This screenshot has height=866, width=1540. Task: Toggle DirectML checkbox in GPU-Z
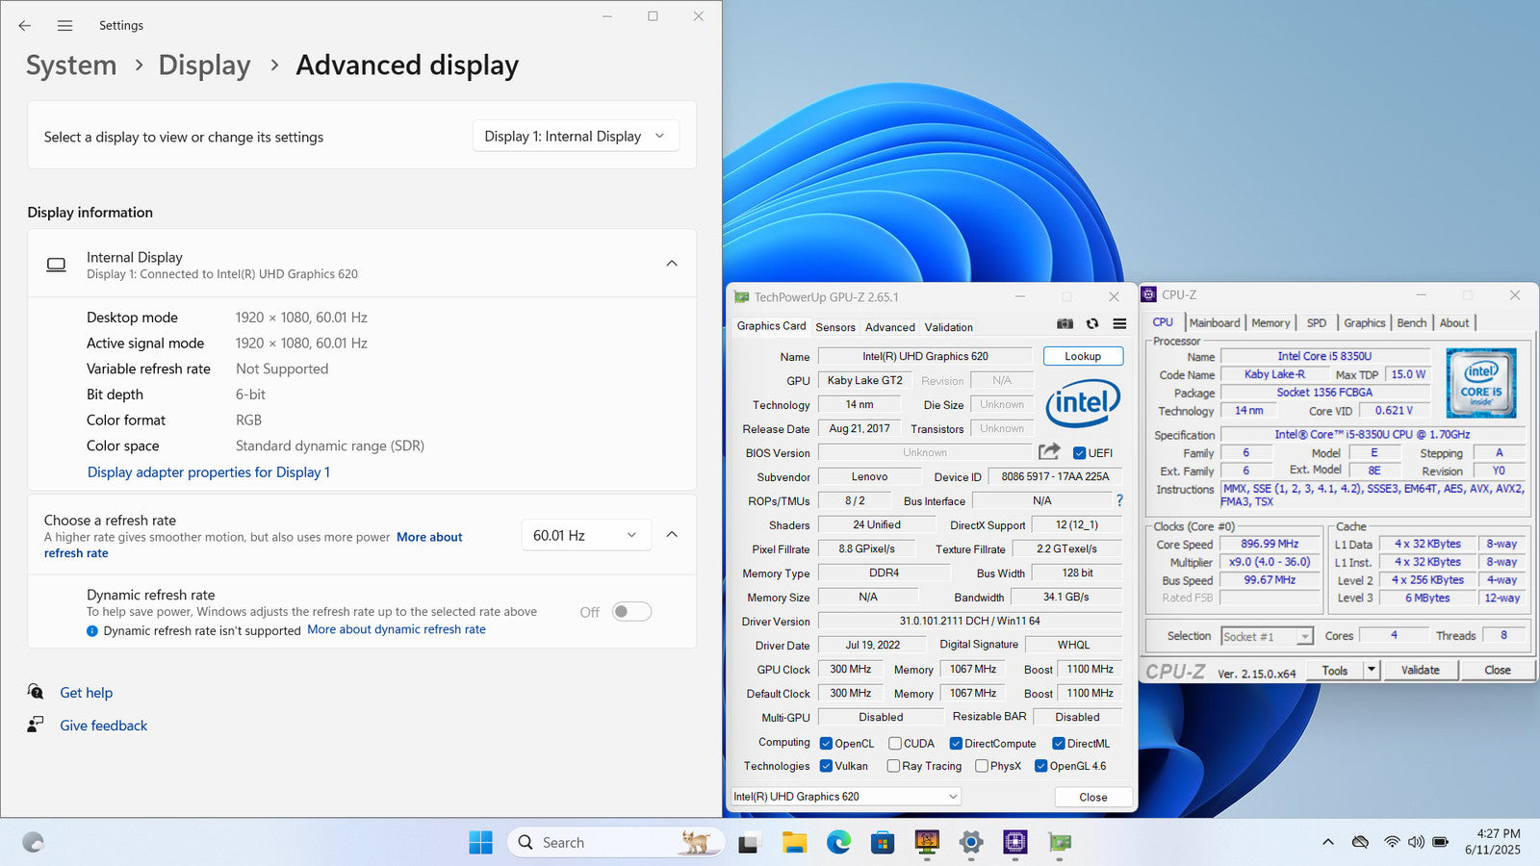(x=1059, y=744)
